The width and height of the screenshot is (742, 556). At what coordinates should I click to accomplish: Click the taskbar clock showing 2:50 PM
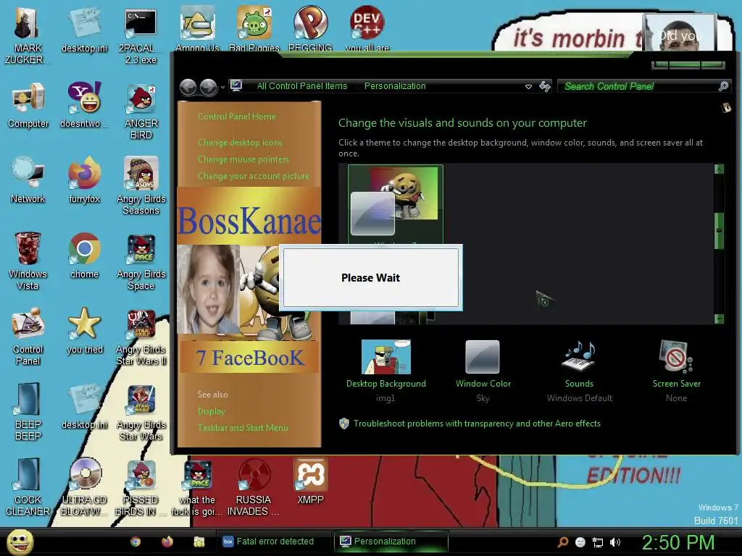coord(678,542)
